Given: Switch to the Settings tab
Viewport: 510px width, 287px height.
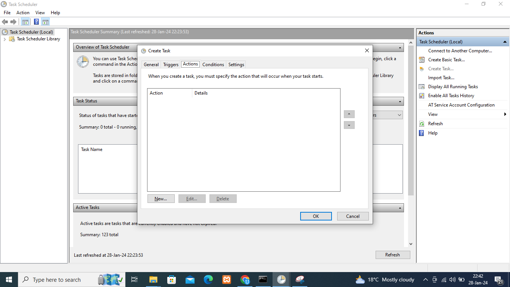Looking at the screenshot, I should tap(236, 65).
